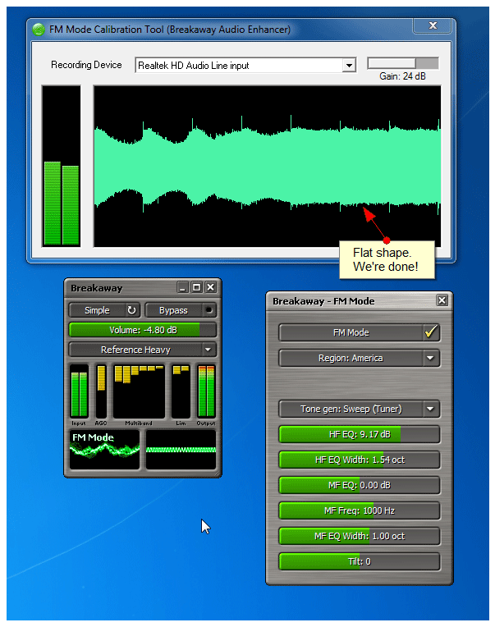This screenshot has width=495, height=627.
Task: Minimize the Breakaway window
Action: [183, 287]
